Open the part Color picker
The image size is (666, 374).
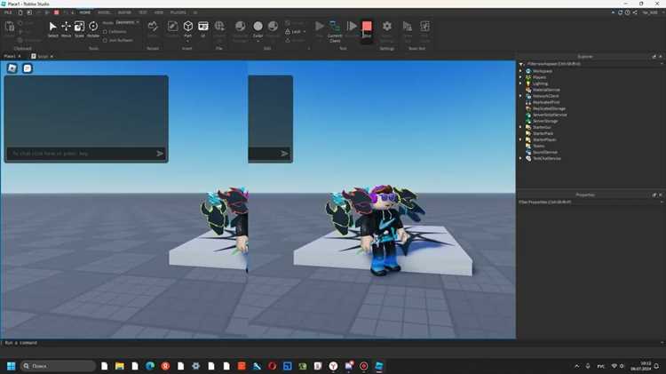258,28
